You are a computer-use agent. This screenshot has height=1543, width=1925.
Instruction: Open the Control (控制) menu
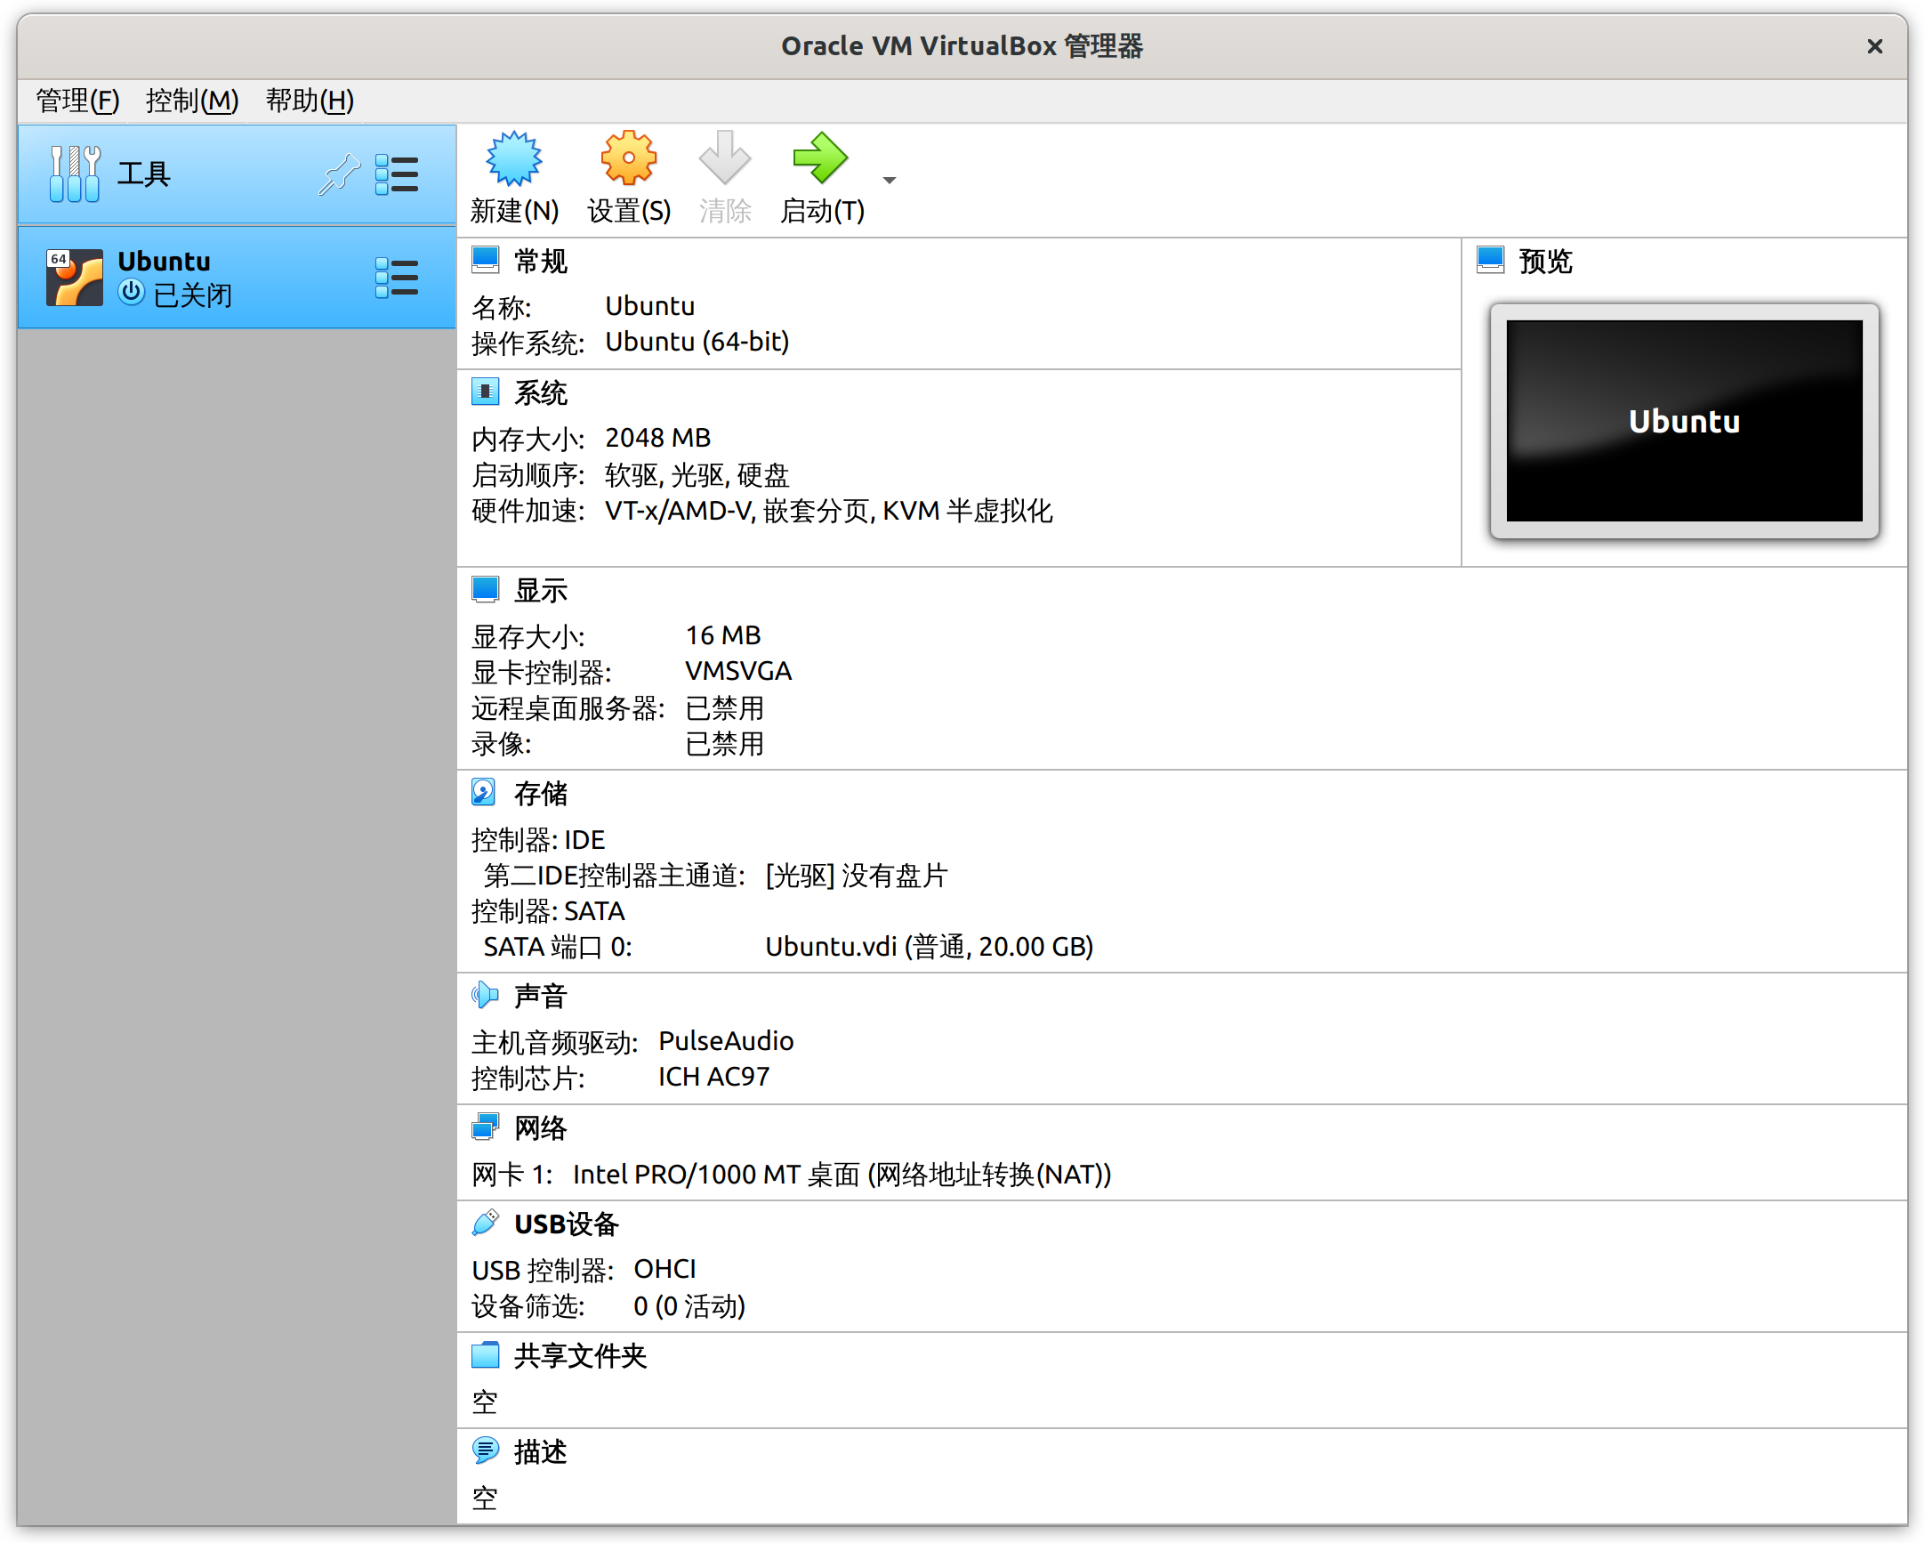pyautogui.click(x=192, y=101)
